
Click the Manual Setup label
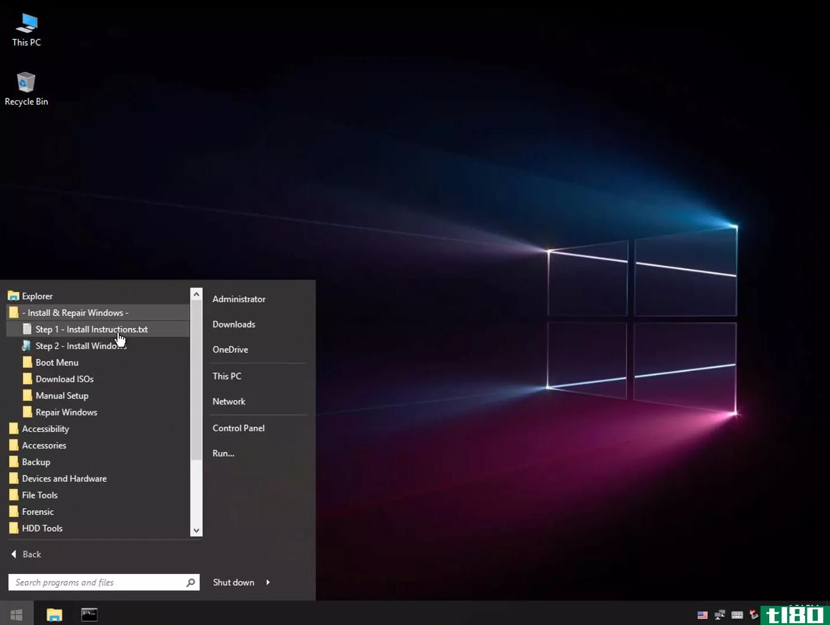[x=62, y=396]
